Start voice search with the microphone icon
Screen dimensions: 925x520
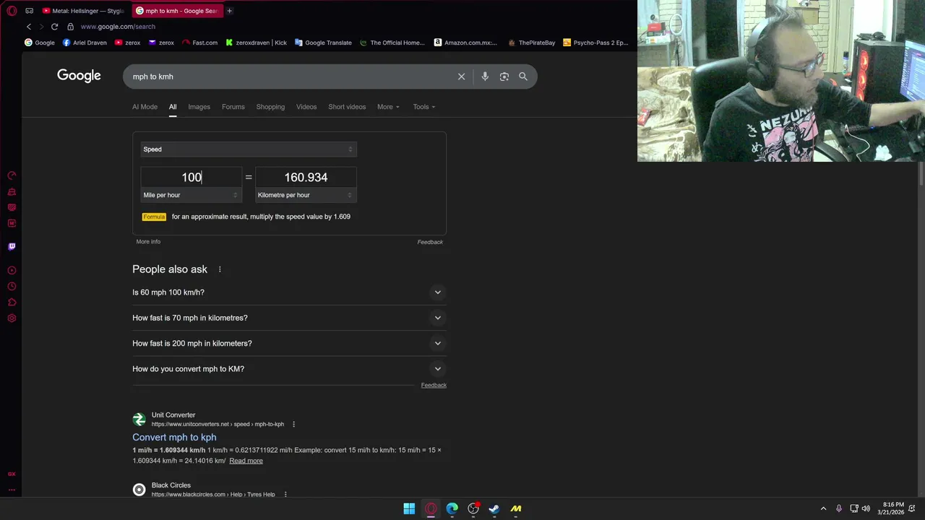tap(485, 77)
